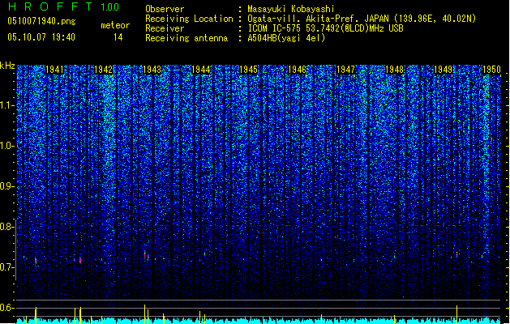The height and width of the screenshot is (324, 510).
Task: Click the 1945 time marker
Action: (x=248, y=70)
